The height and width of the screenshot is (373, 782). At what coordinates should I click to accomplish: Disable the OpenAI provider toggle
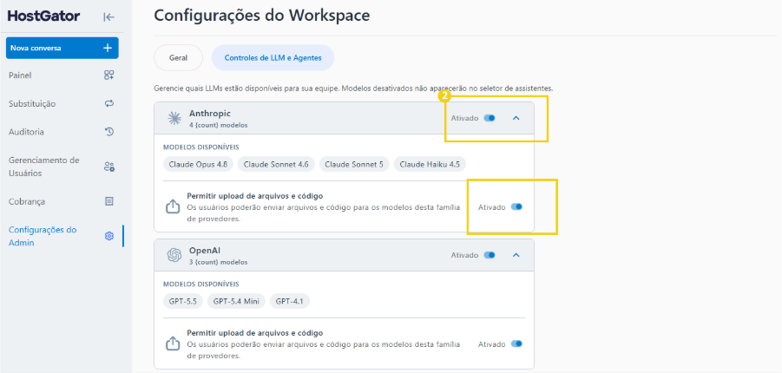[490, 255]
